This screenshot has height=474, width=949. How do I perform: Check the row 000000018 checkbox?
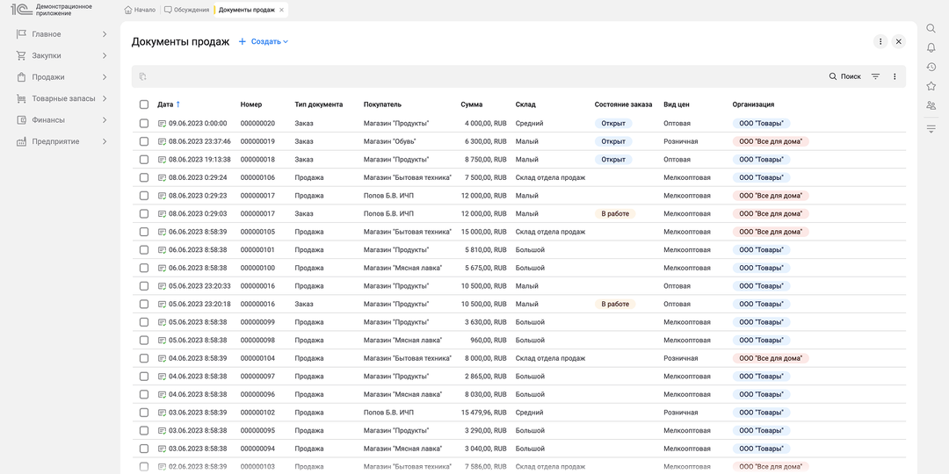pos(144,160)
